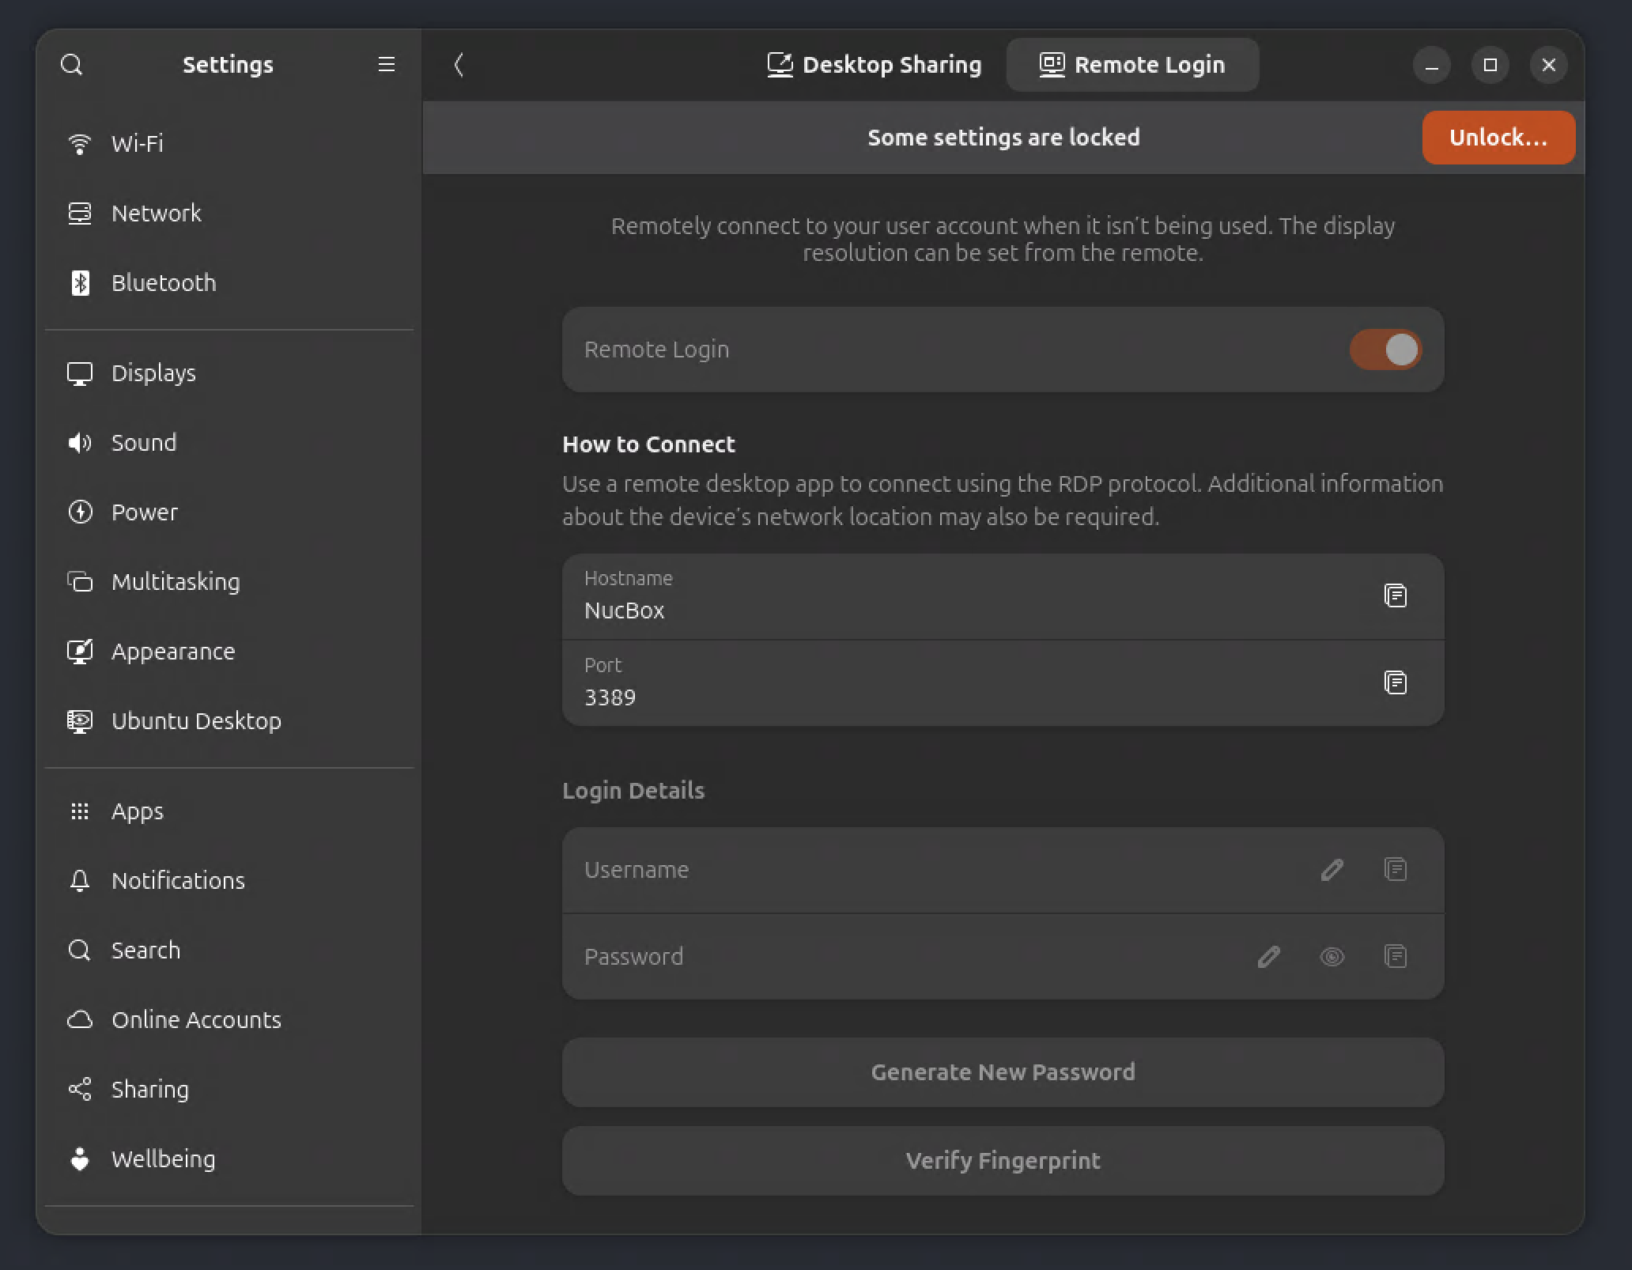This screenshot has height=1270, width=1632.
Task: Click the Wellbeing sidebar icon
Action: [80, 1159]
